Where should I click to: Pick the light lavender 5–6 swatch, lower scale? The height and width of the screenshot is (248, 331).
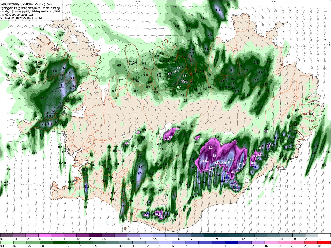pos(165,243)
